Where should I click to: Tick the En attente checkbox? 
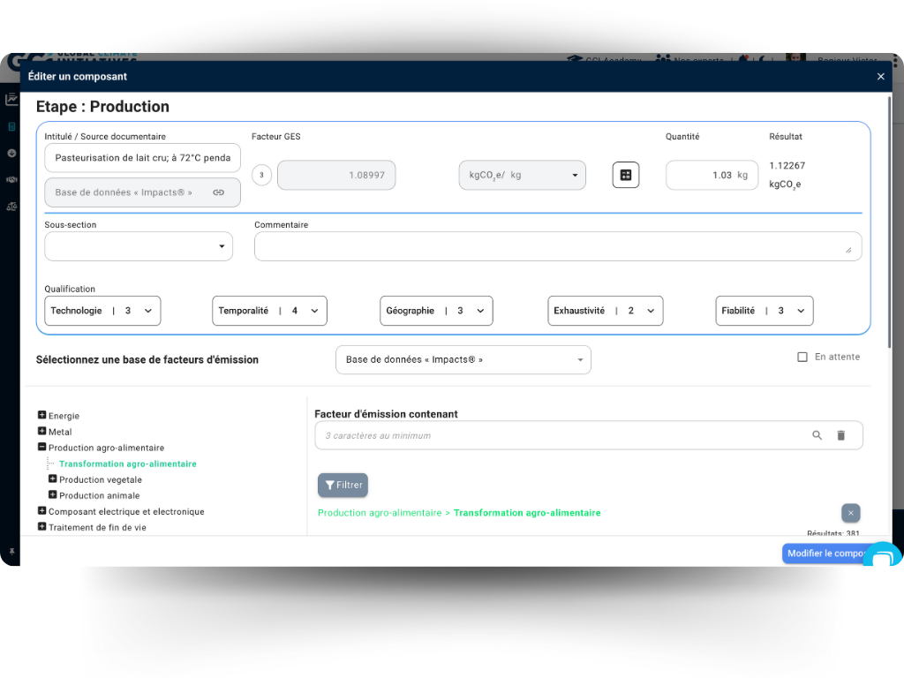[802, 358]
